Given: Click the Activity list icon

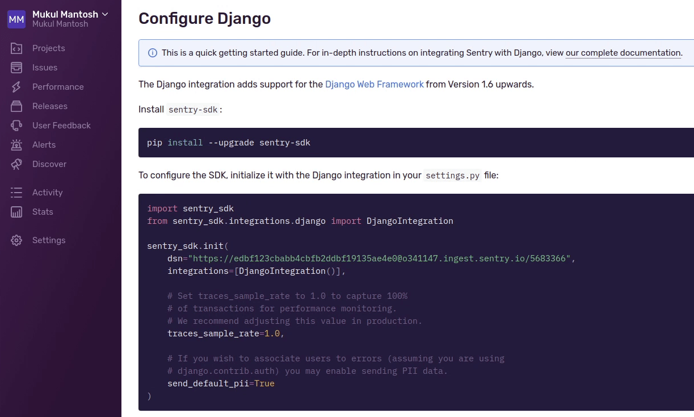Looking at the screenshot, I should click(16, 193).
